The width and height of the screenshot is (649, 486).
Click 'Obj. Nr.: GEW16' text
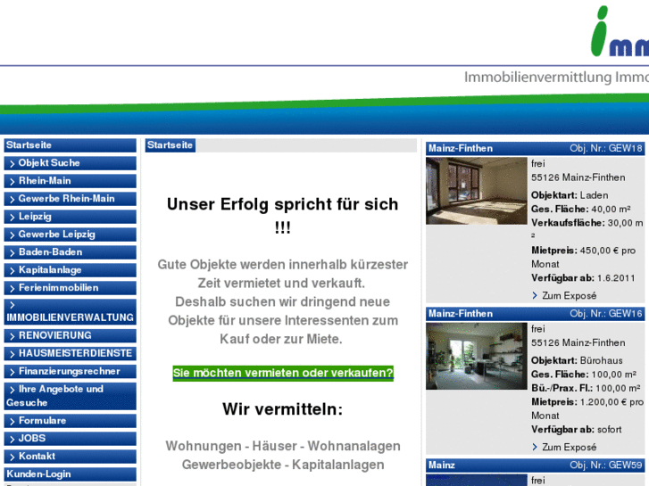click(606, 314)
